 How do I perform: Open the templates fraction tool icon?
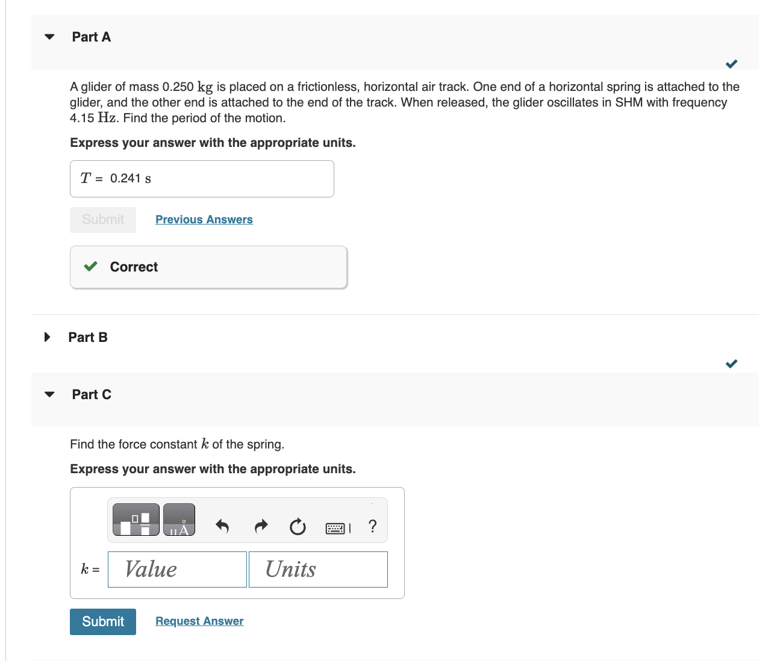pos(136,520)
